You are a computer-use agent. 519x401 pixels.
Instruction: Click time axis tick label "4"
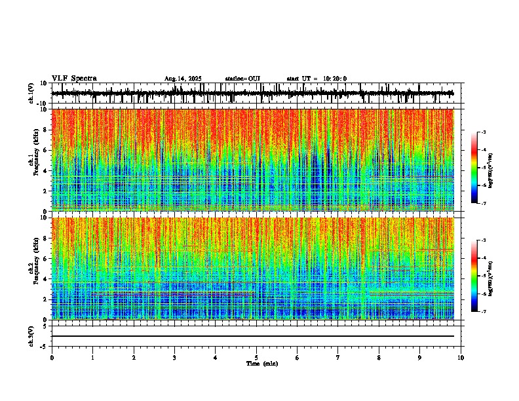(216, 358)
